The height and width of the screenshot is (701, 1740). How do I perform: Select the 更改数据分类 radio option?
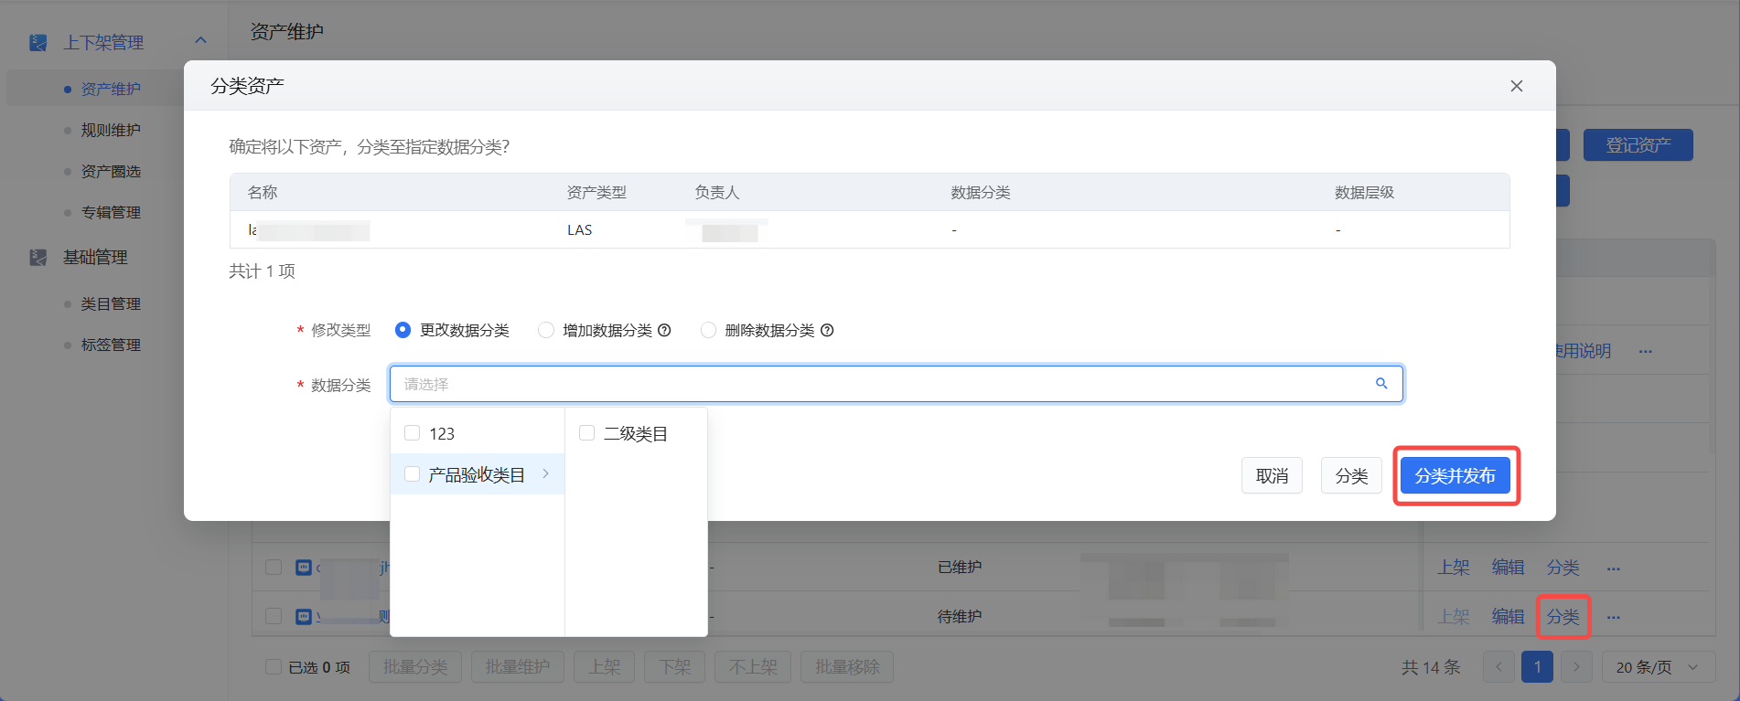pyautogui.click(x=403, y=330)
